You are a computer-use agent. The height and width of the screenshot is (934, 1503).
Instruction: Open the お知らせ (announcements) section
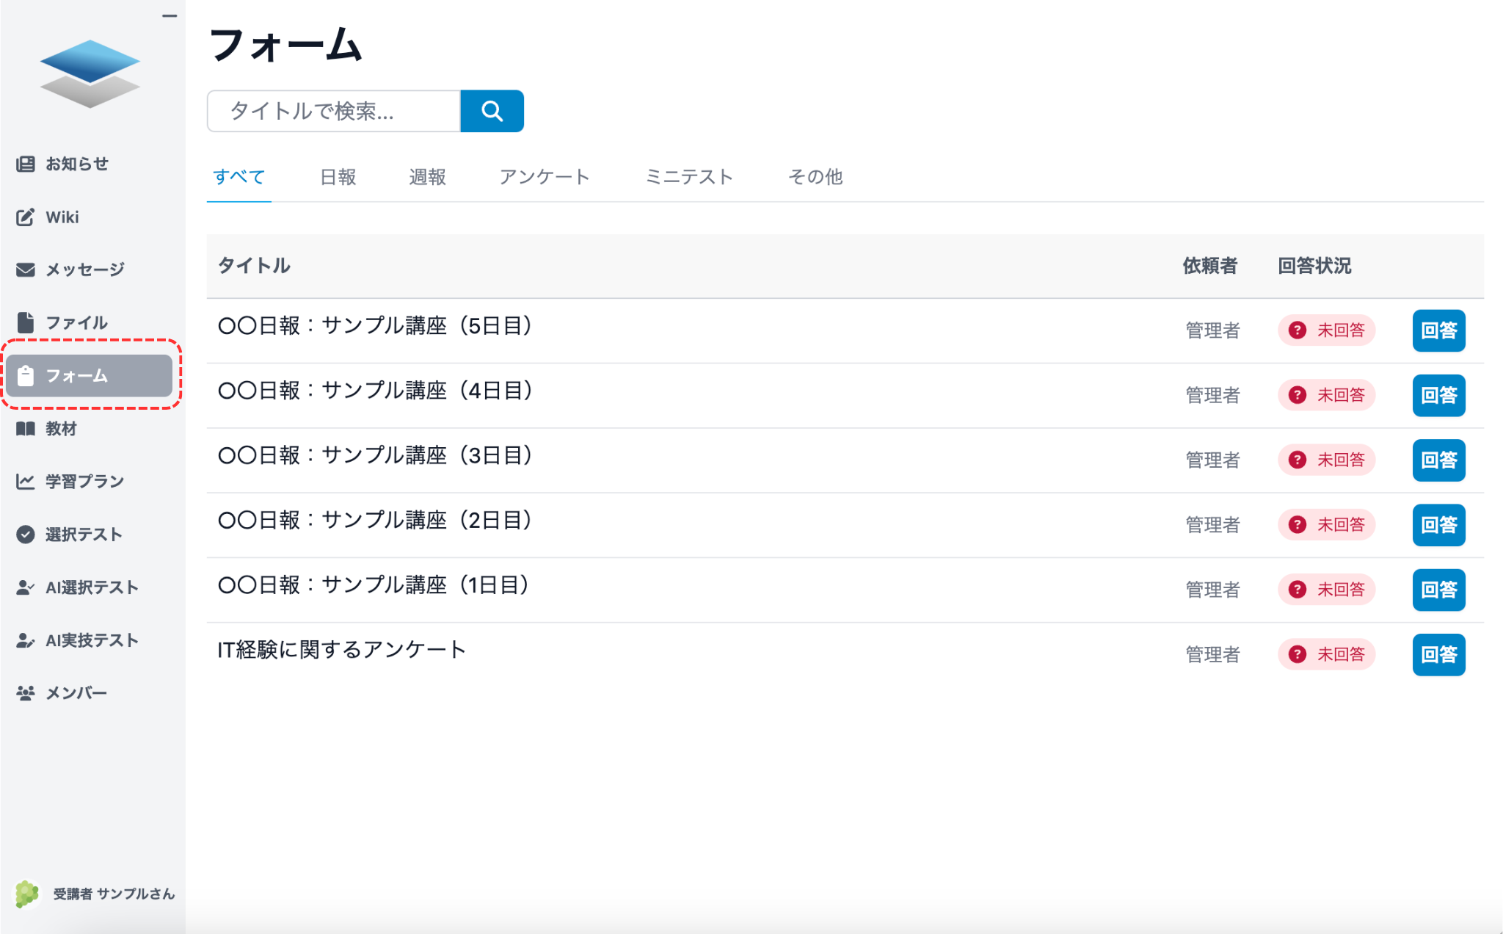[26, 163]
